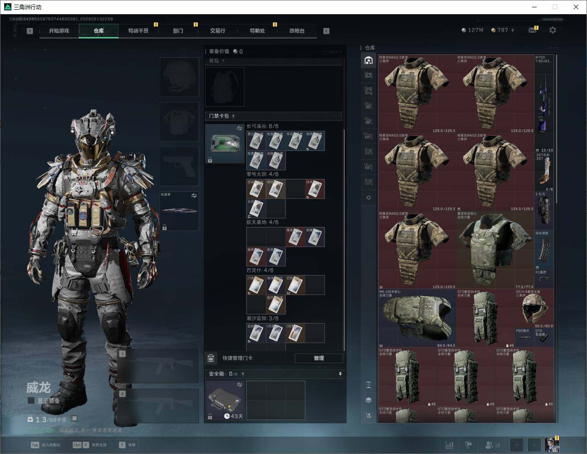Select the main warehouse stash icon
This screenshot has width=587, height=454.
(369, 60)
